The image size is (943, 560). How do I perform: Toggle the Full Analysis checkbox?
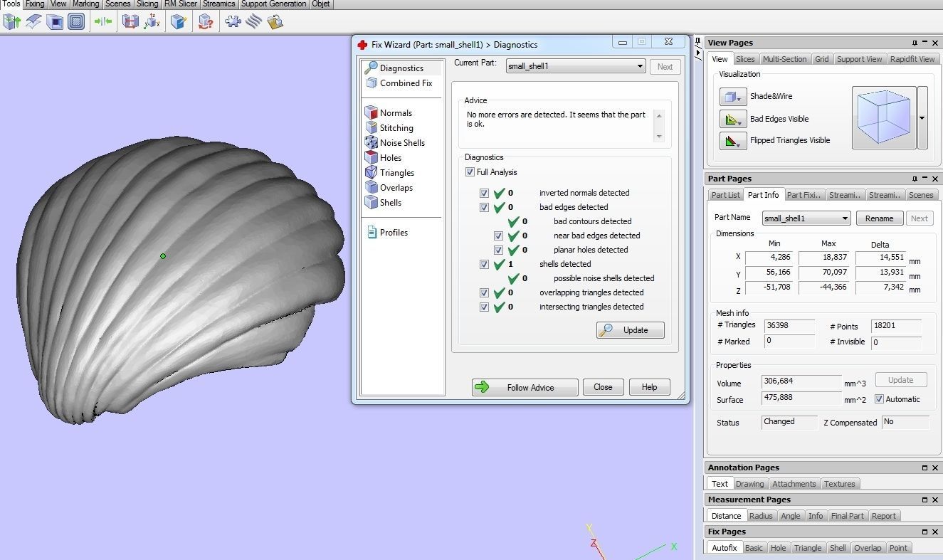coord(470,172)
